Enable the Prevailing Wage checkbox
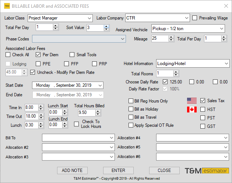 tap(194, 18)
